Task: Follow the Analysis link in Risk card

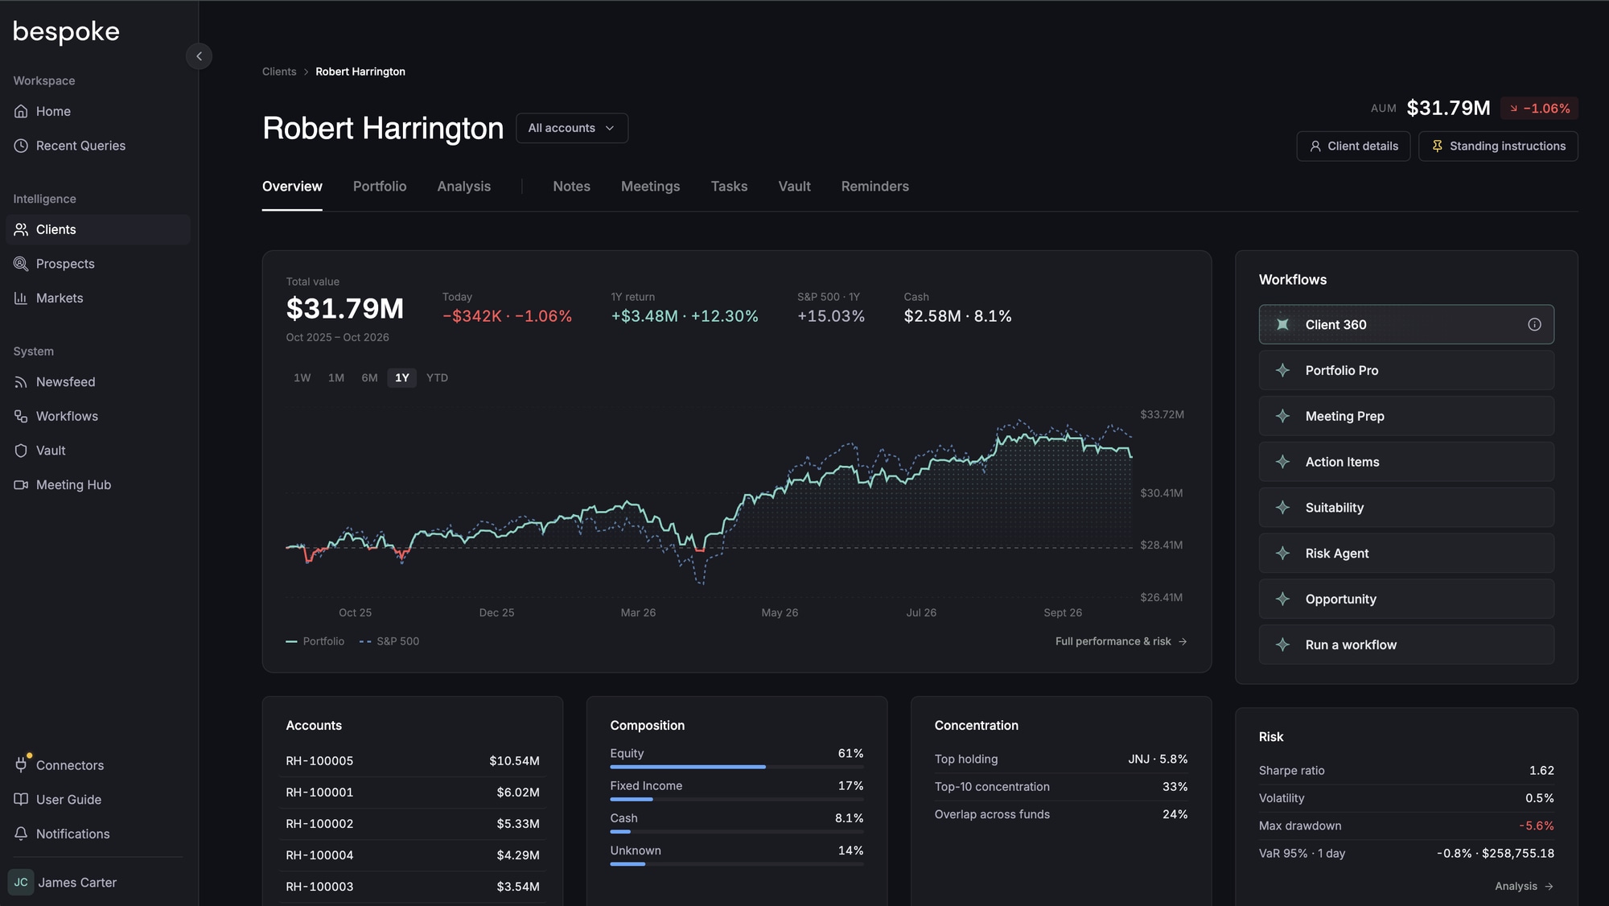Action: (x=1524, y=886)
